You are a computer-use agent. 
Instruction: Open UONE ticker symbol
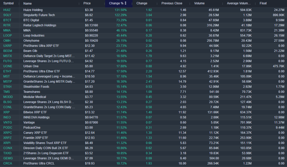coord(8,66)
